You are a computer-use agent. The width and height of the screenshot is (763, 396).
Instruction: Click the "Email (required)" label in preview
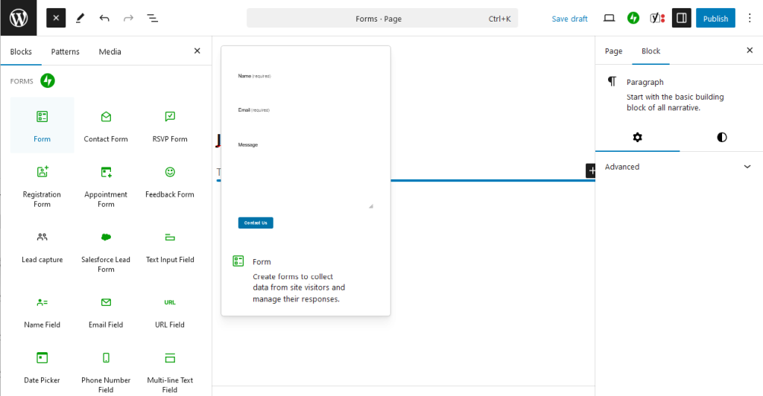(x=253, y=110)
